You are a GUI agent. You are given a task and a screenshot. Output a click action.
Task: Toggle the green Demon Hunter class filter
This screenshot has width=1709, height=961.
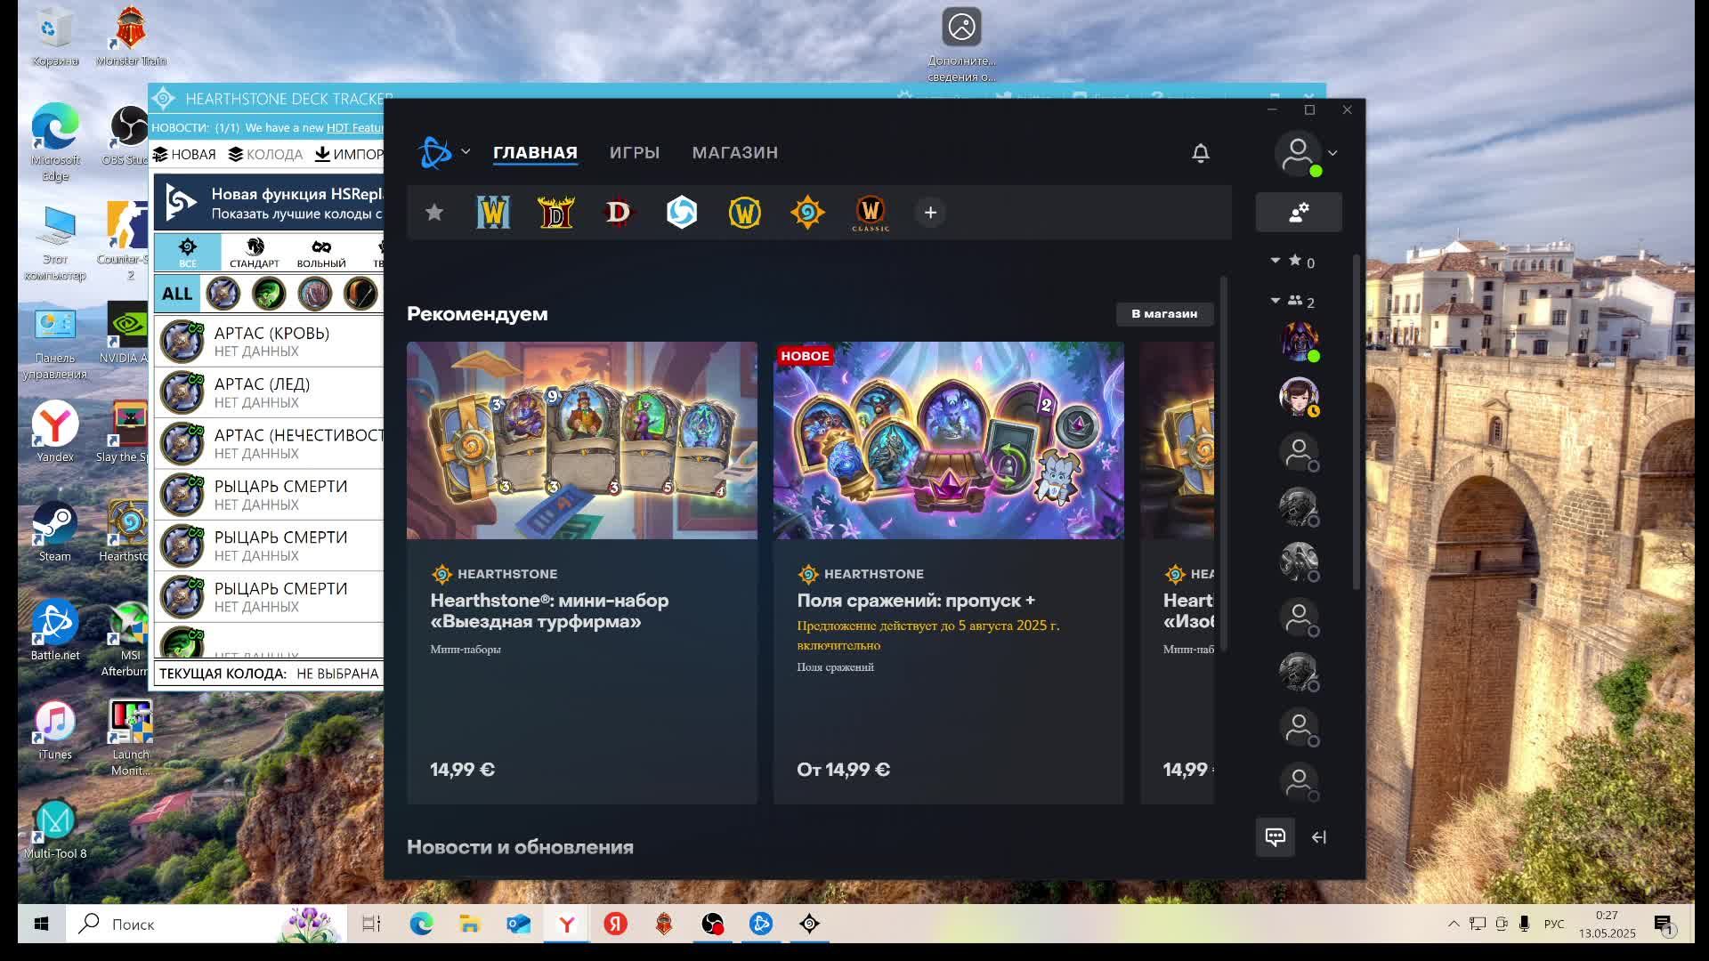click(269, 295)
